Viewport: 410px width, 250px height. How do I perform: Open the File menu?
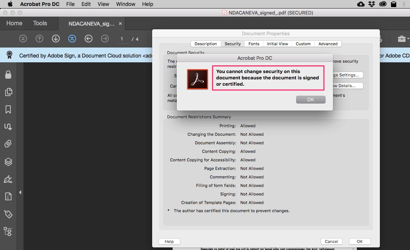pos(70,4)
